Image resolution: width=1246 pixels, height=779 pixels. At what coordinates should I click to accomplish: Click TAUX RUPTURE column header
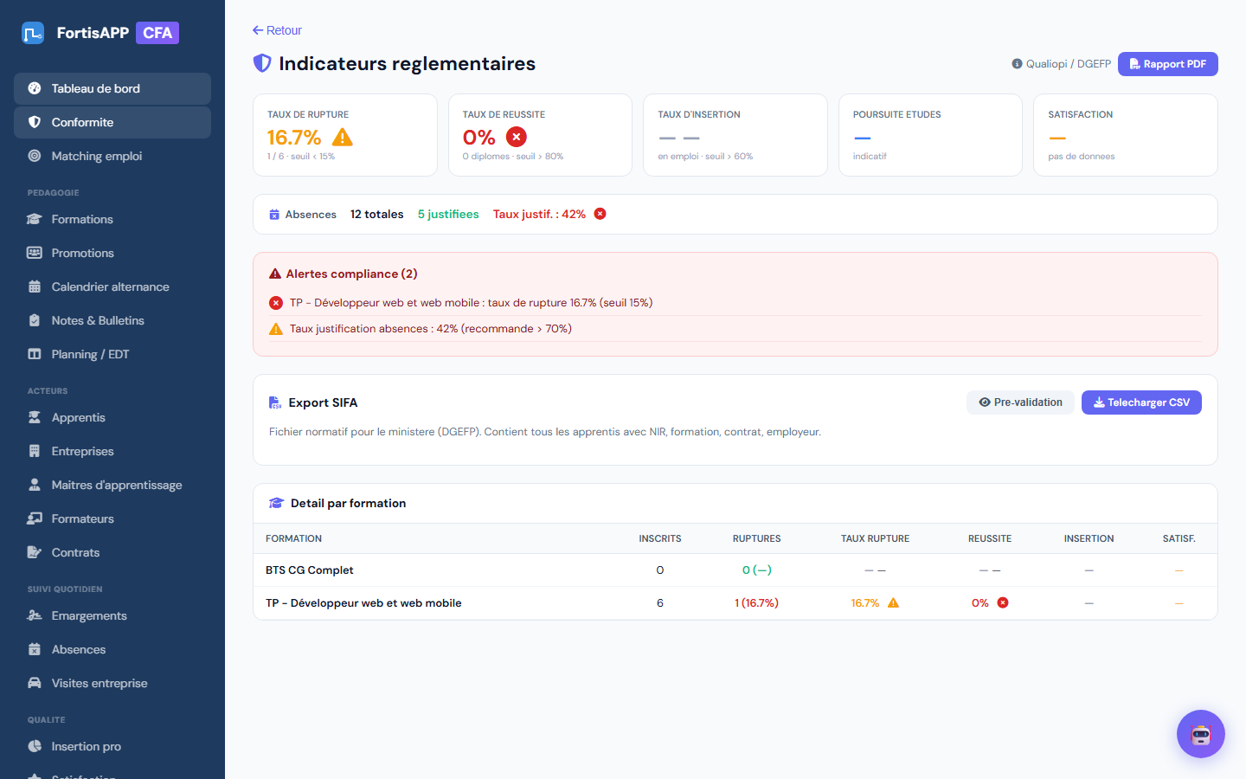click(875, 538)
